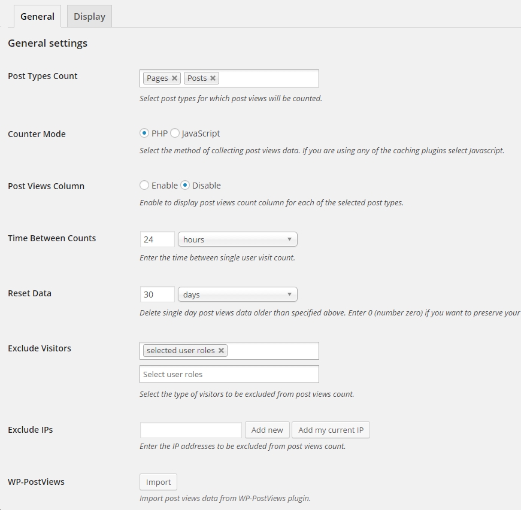Remove the Pages tag

(174, 78)
